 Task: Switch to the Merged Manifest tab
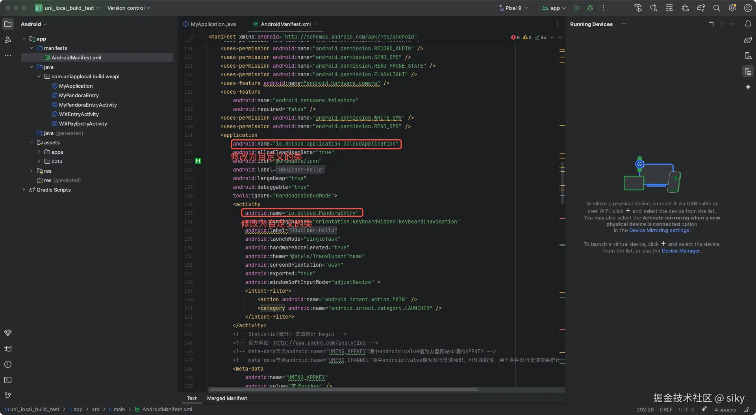(227, 398)
